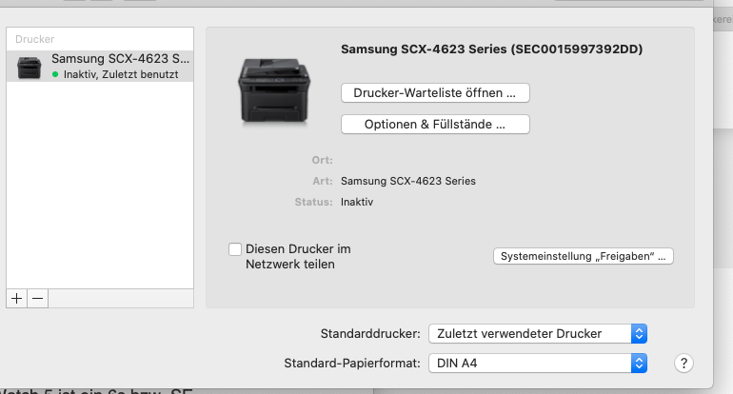Click the printer title with SEC0015997392DD
This screenshot has height=394, width=733.
tap(490, 49)
